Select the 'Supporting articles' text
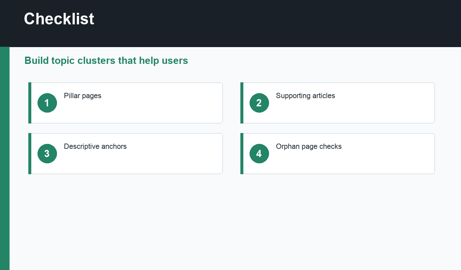 (306, 96)
